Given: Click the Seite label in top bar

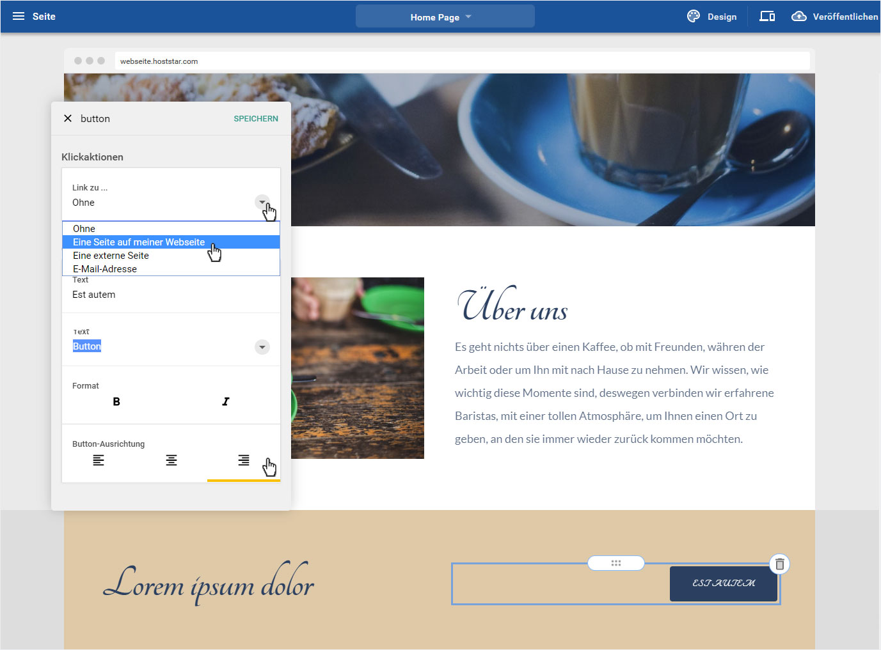Looking at the screenshot, I should coord(44,17).
